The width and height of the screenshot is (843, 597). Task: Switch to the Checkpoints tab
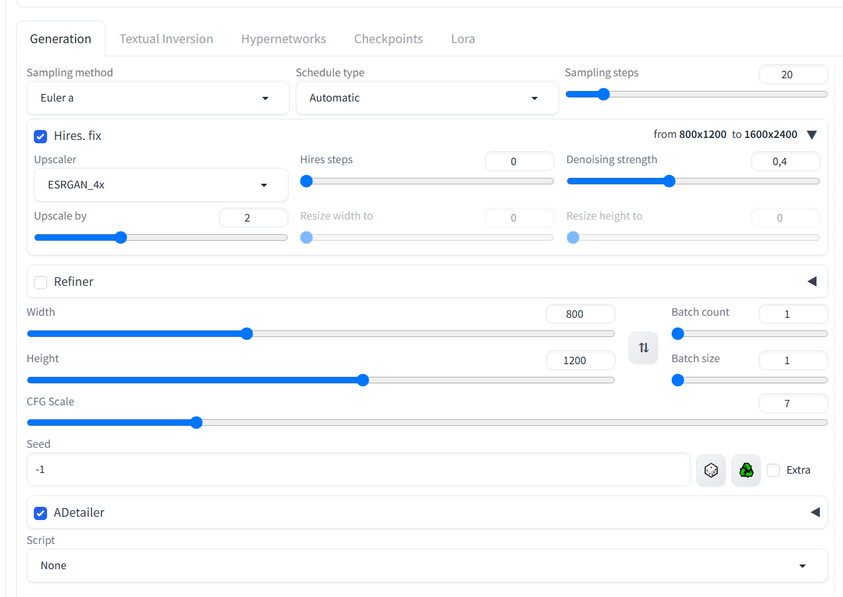click(388, 39)
